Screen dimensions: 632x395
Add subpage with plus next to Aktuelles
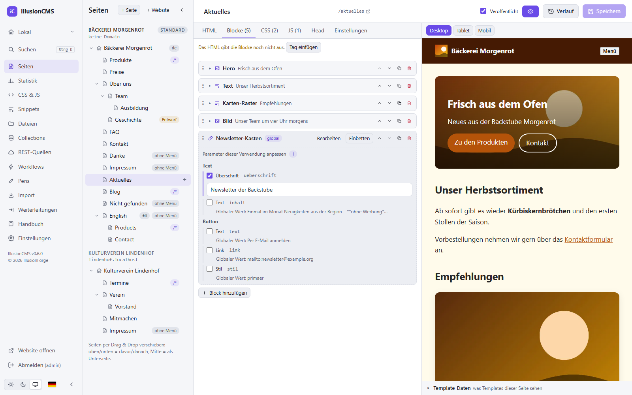tap(184, 180)
